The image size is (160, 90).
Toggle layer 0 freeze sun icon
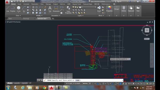75,7
